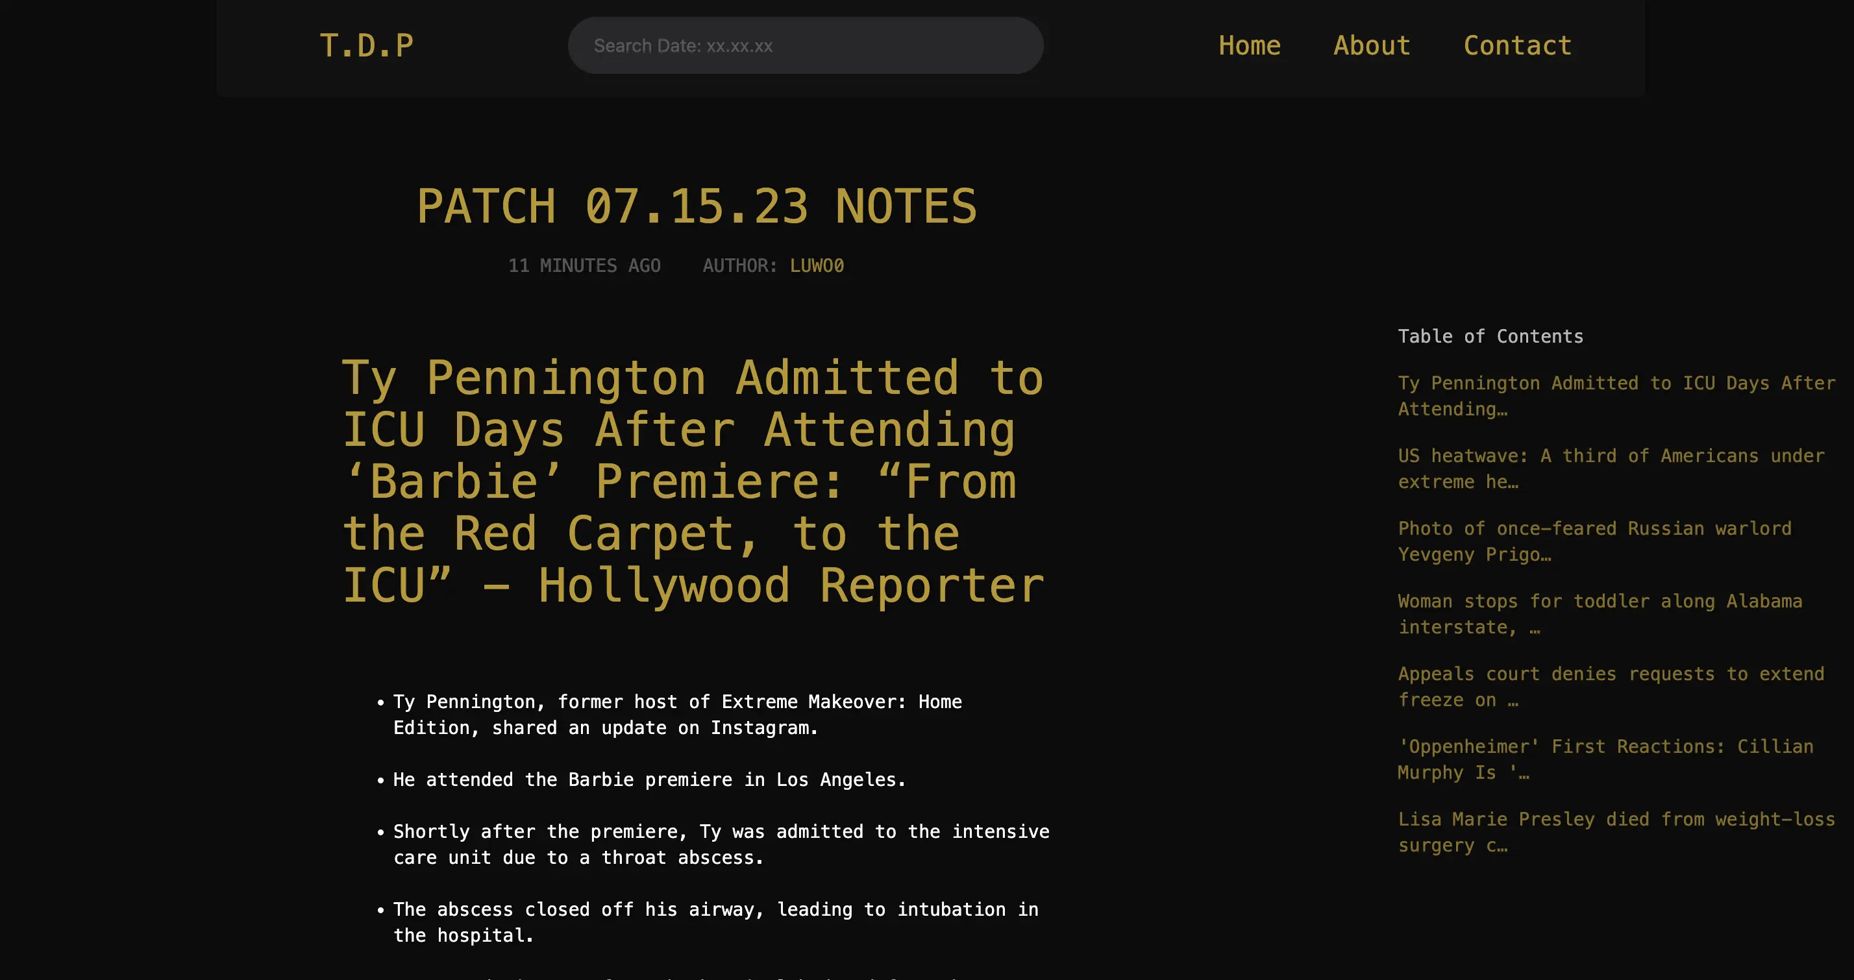Click bullet mentioning the throat abscess
This screenshot has width=1854, height=980.
[x=720, y=844]
